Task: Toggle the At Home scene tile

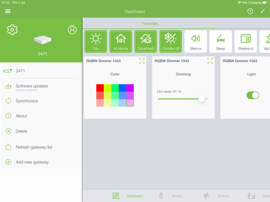Action: pyautogui.click(x=121, y=41)
